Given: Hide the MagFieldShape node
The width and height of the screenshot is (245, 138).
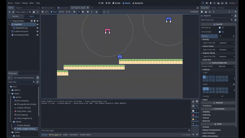Looking at the screenshot, I should (x=37, y=28).
